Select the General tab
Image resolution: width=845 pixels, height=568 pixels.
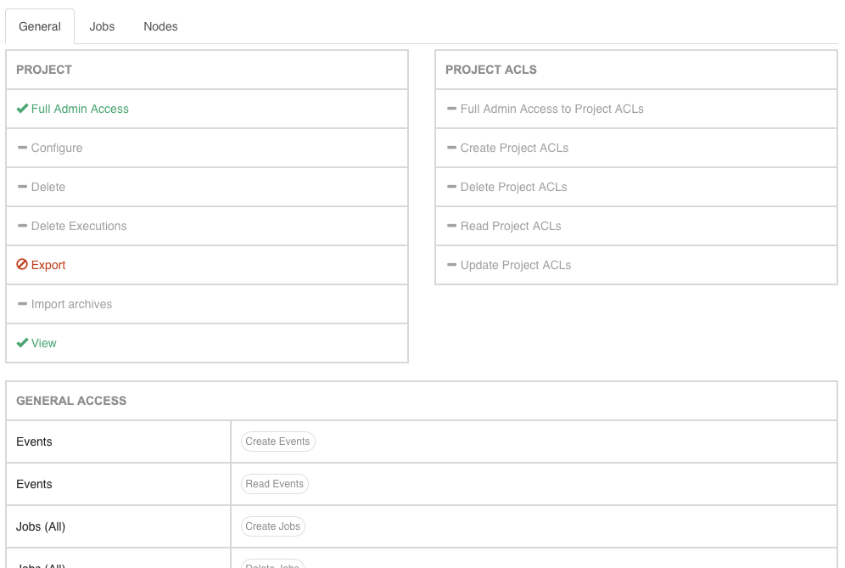click(x=40, y=26)
